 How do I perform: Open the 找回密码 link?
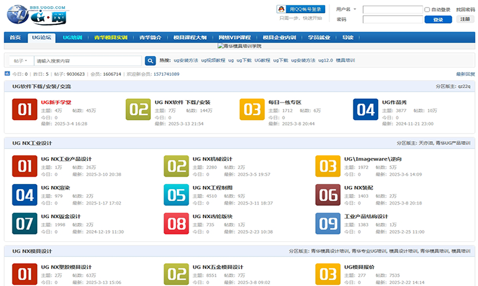pyautogui.click(x=465, y=9)
